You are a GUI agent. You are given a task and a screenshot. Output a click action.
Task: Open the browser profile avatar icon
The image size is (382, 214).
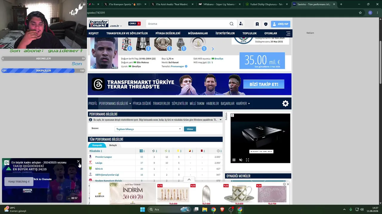click(370, 13)
